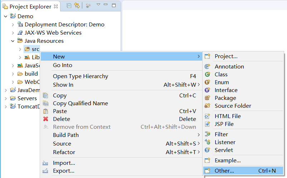Collapse the Demo project tree node
Image resolution: width=287 pixels, height=178 pixels.
coord(6,16)
